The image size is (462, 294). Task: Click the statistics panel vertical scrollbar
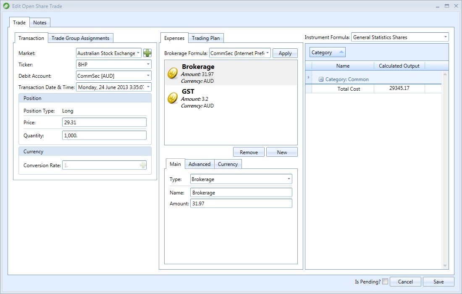coord(445,170)
